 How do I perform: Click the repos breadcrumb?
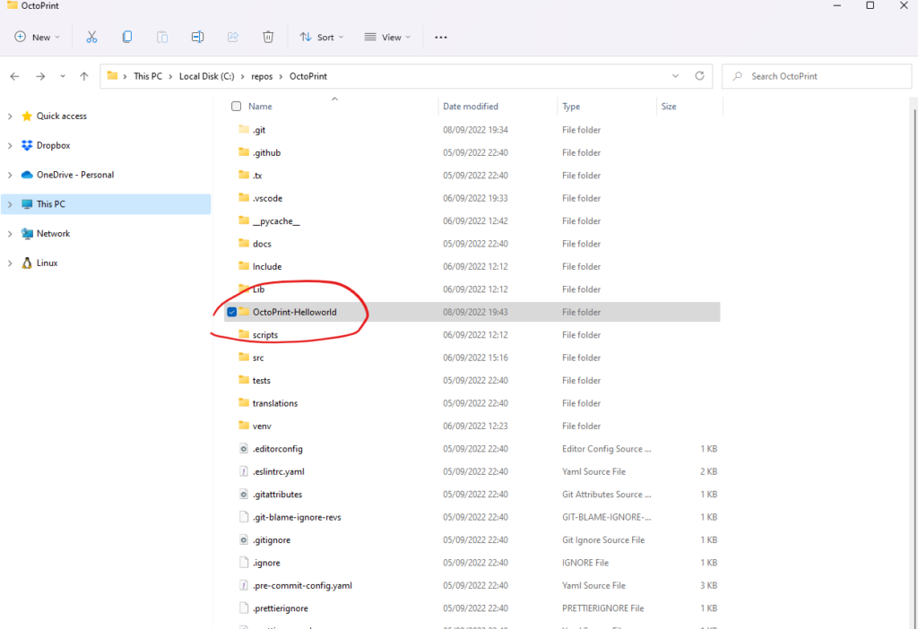pyautogui.click(x=262, y=76)
